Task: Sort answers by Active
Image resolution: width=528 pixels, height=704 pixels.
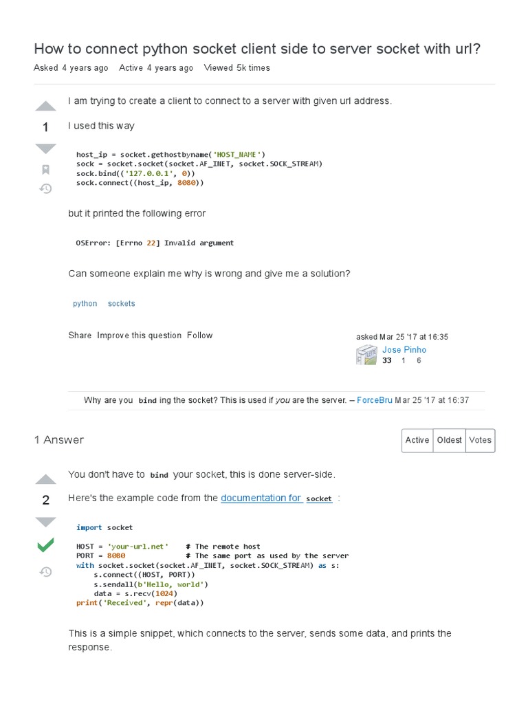Action: coord(417,440)
